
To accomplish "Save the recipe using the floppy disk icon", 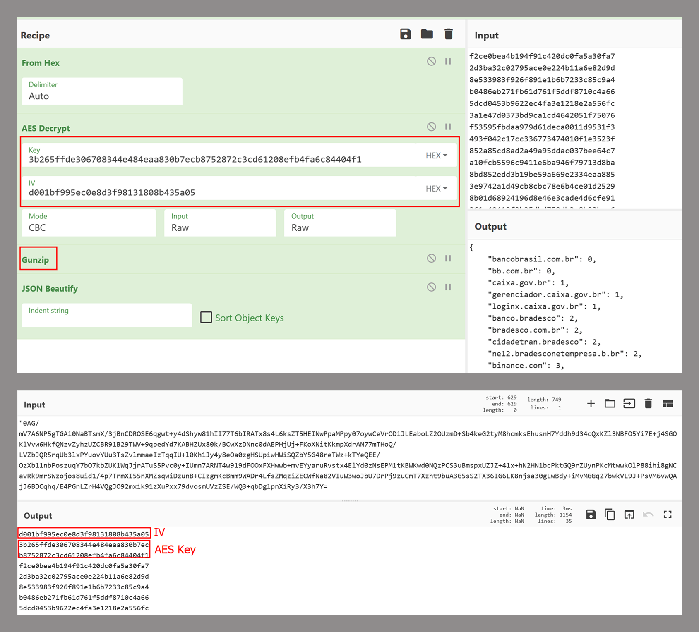I will (x=406, y=34).
